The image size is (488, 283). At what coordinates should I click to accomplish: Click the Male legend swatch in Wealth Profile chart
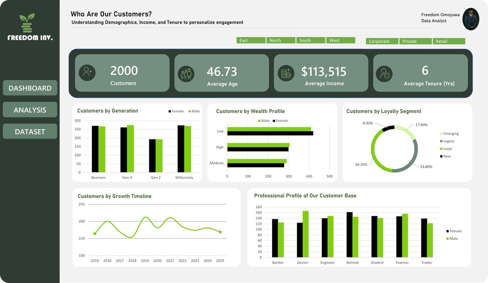tap(259, 121)
